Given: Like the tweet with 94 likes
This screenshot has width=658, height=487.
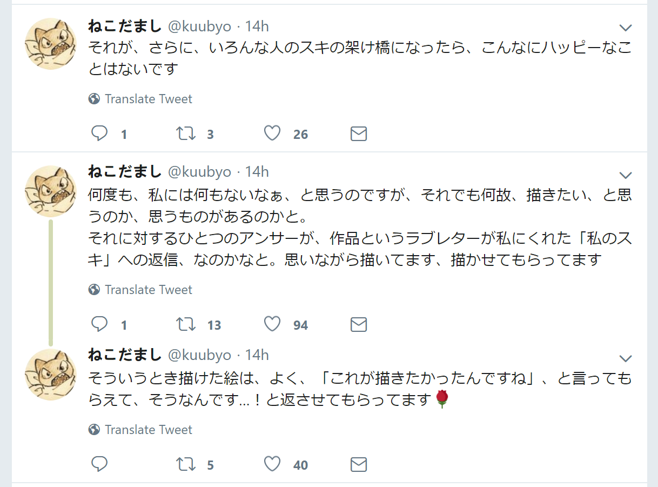Looking at the screenshot, I should [x=272, y=324].
